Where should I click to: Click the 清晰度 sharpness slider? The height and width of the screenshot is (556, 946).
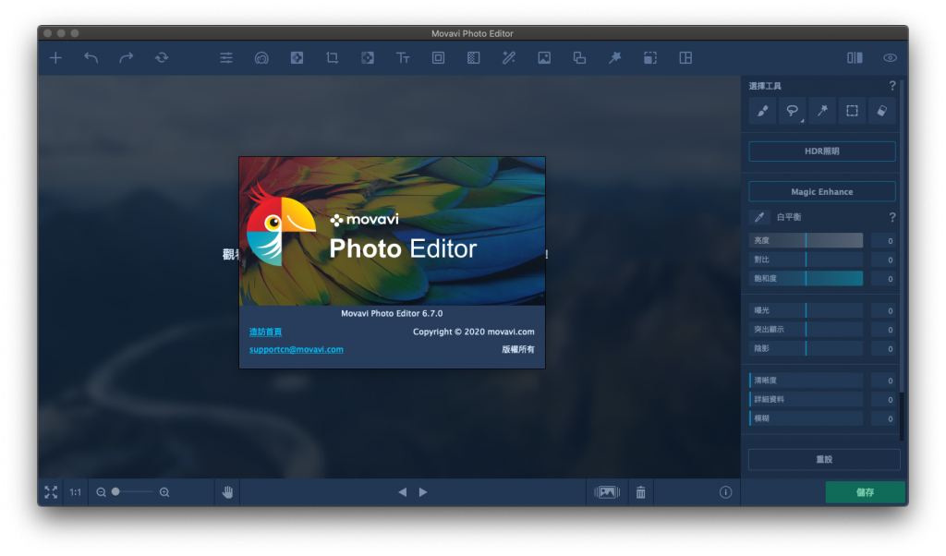click(x=806, y=381)
